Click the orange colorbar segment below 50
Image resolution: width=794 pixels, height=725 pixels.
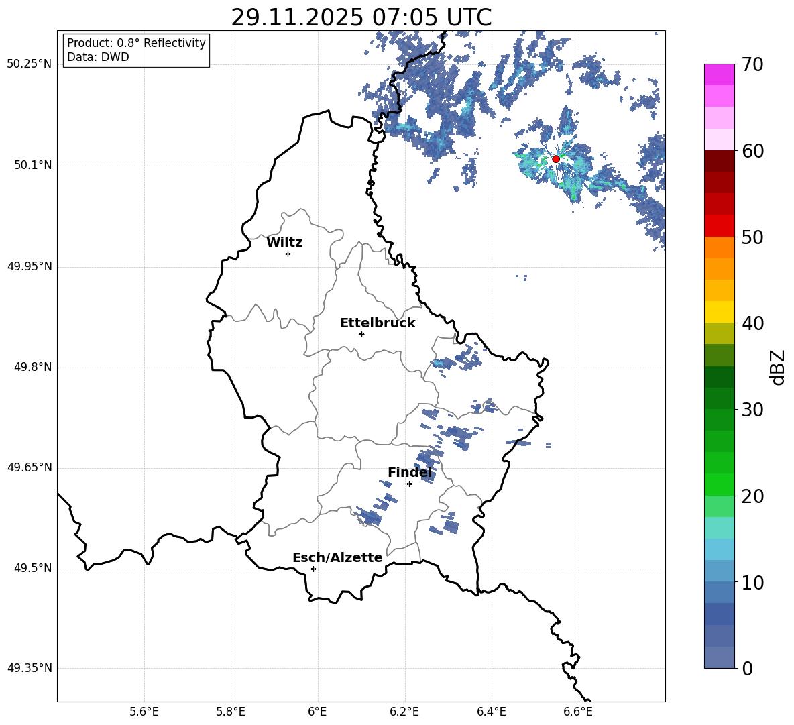tap(720, 247)
